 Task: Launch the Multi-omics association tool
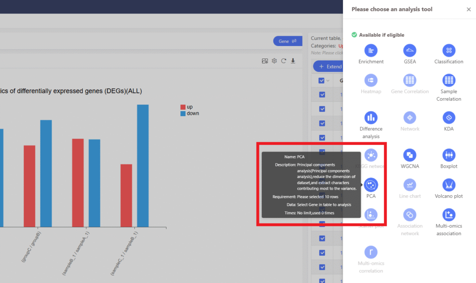tap(449, 215)
